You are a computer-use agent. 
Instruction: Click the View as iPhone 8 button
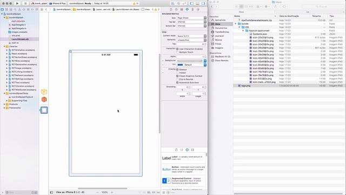pos(70,192)
